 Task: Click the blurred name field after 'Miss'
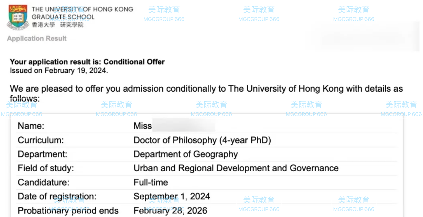[184, 126]
